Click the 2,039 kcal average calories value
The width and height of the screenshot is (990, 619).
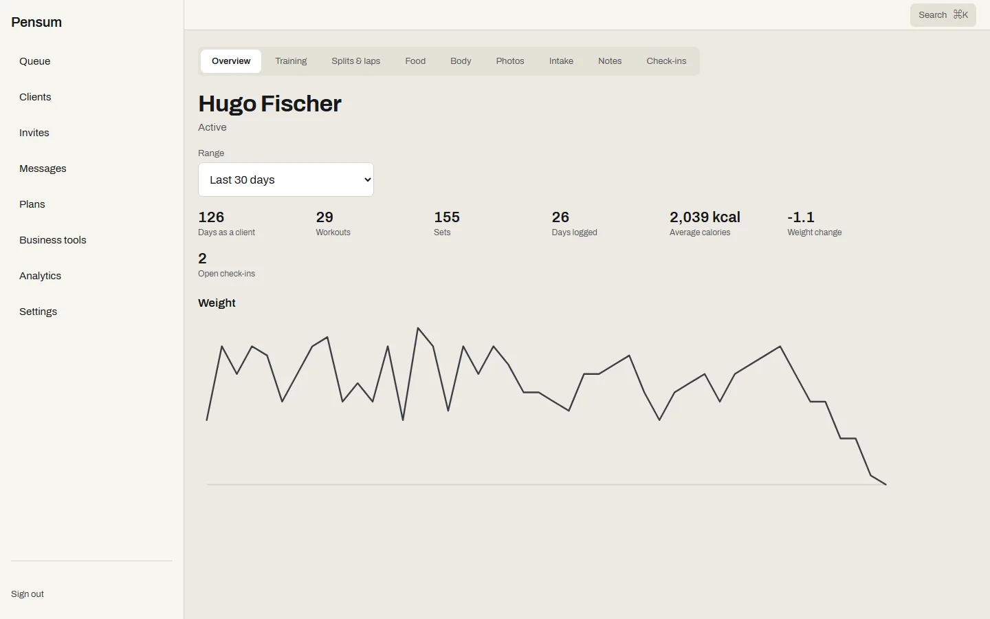coord(705,217)
